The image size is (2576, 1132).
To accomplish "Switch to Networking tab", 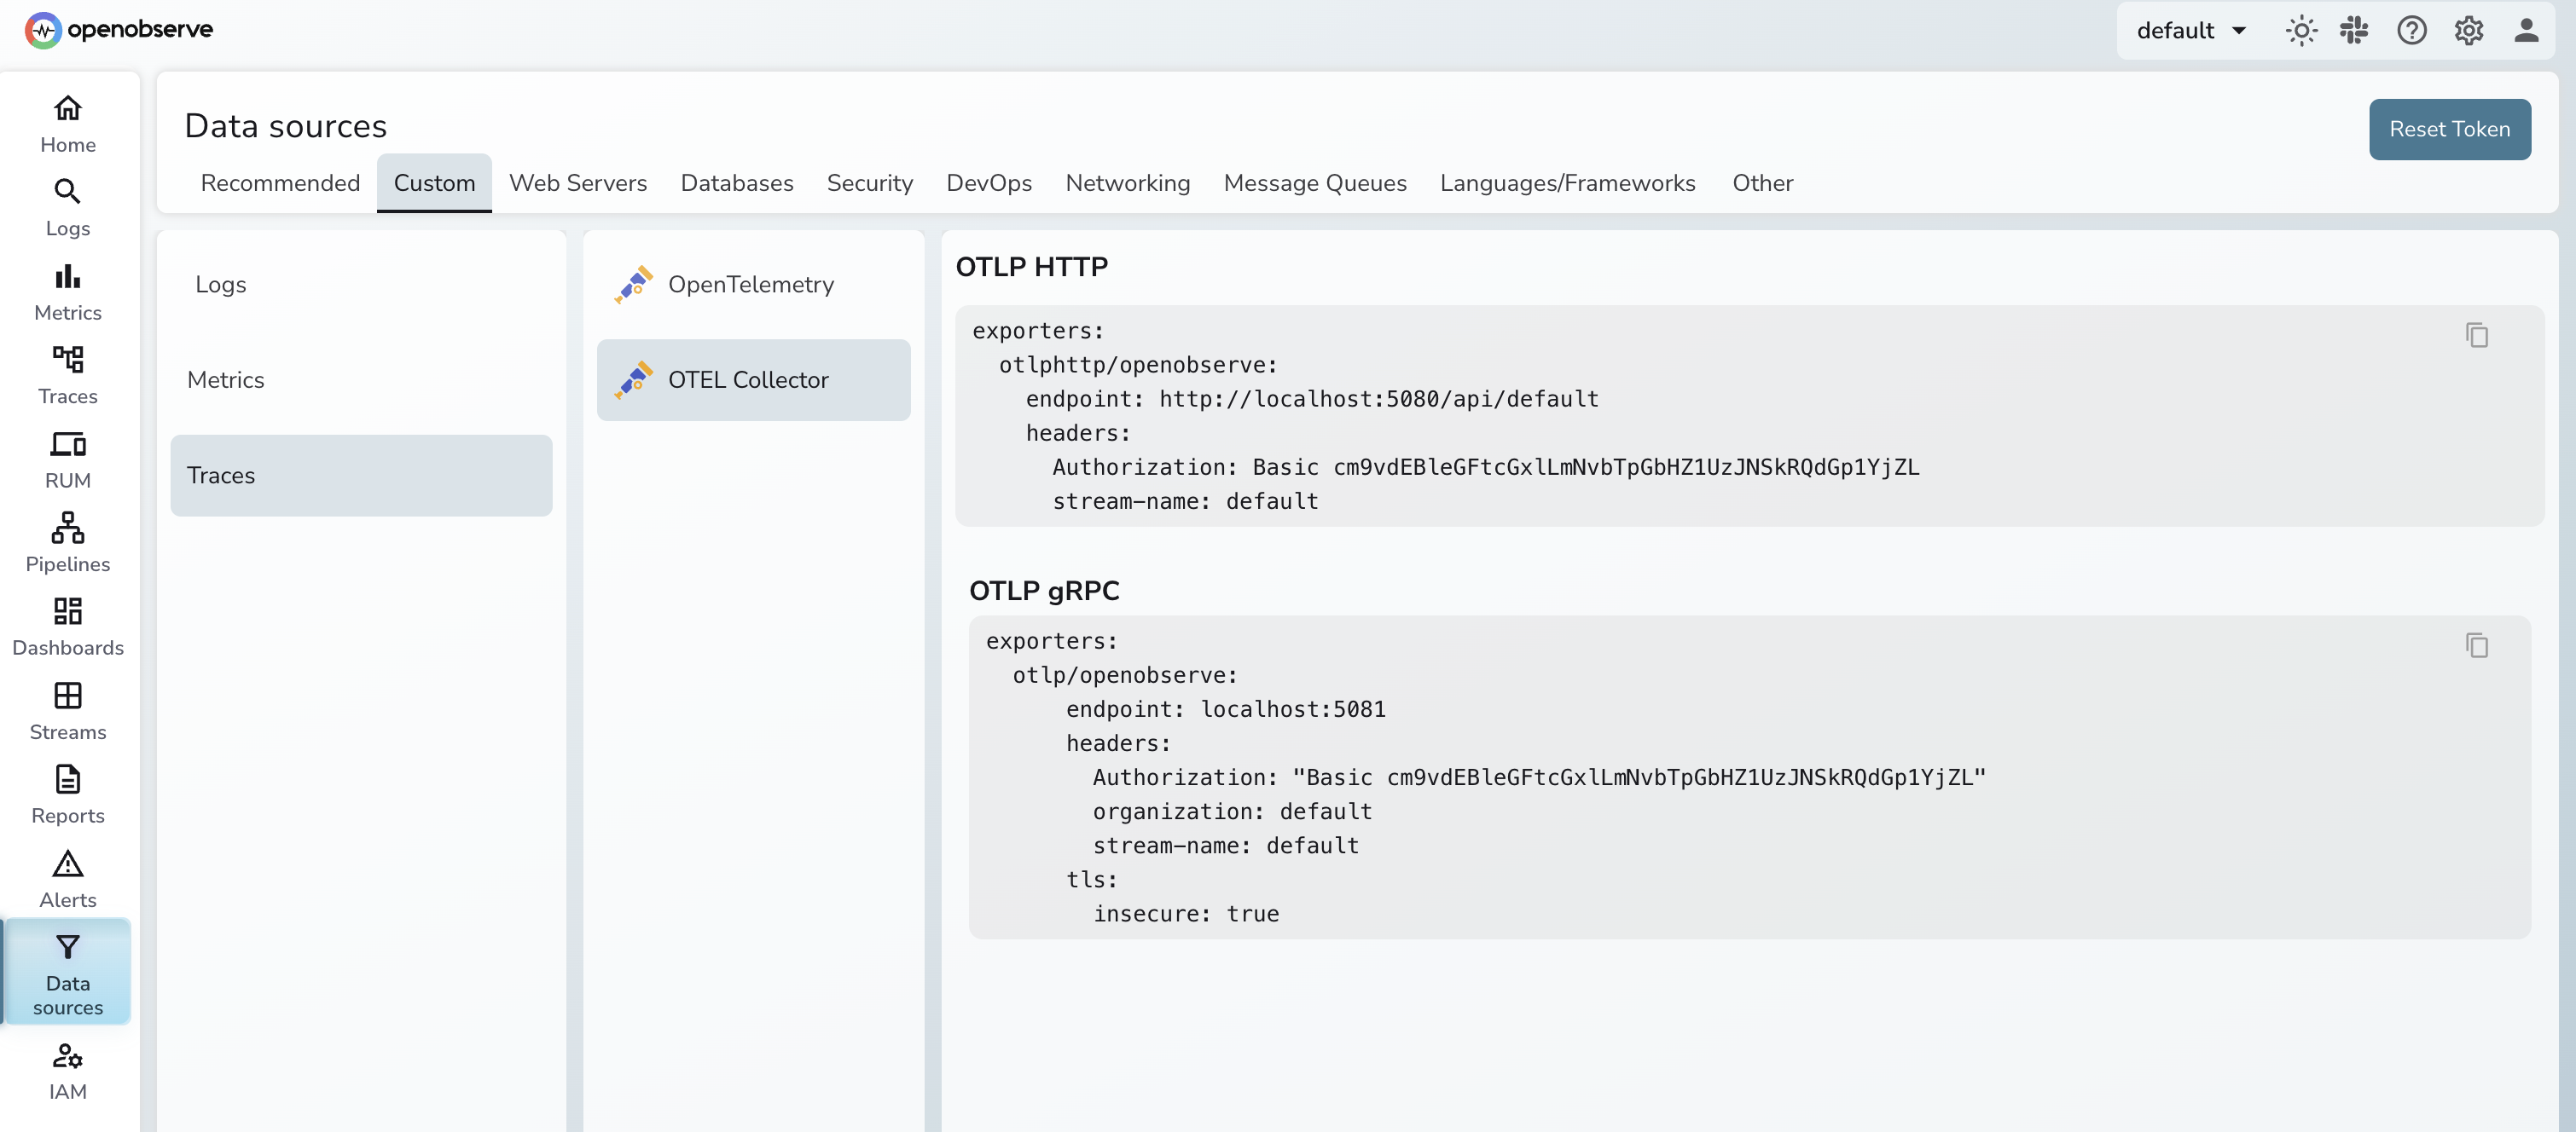I will click(1128, 182).
